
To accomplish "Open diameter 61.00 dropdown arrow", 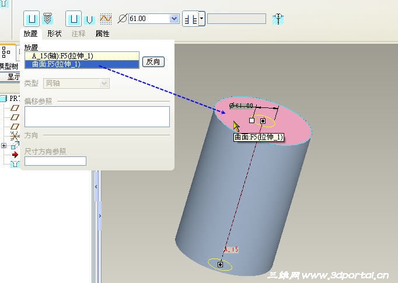I will tap(174, 19).
